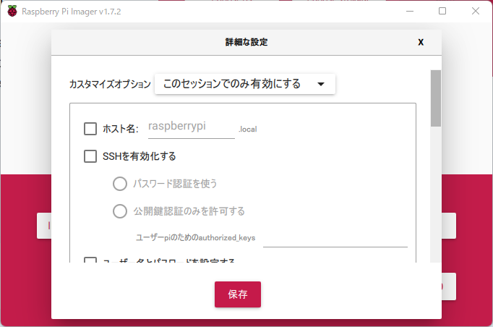Maximize the Raspberry Pi Imager window
Viewport: 493px width, 327px height.
[442, 12]
